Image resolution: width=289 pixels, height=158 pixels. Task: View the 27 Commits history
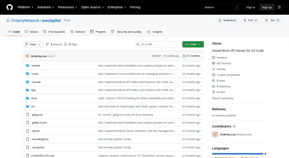tap(191, 56)
